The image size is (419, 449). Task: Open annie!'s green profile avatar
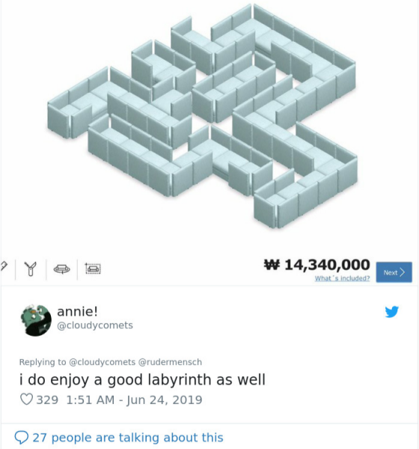tap(36, 320)
